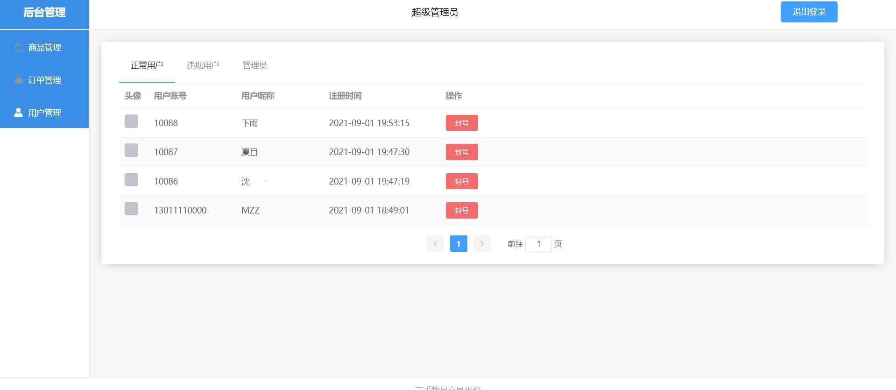
Task: Click the shopping bag icon beside 商品管理
Action: point(18,47)
